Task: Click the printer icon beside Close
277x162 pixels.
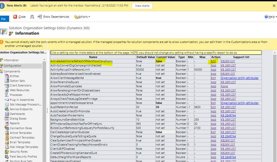Action: click(x=32, y=17)
